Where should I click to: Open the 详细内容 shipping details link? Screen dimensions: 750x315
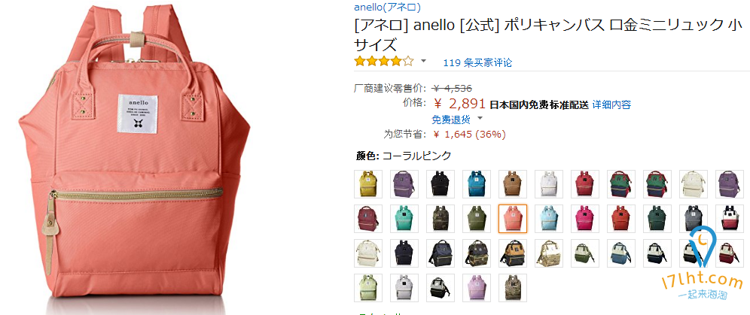click(611, 104)
